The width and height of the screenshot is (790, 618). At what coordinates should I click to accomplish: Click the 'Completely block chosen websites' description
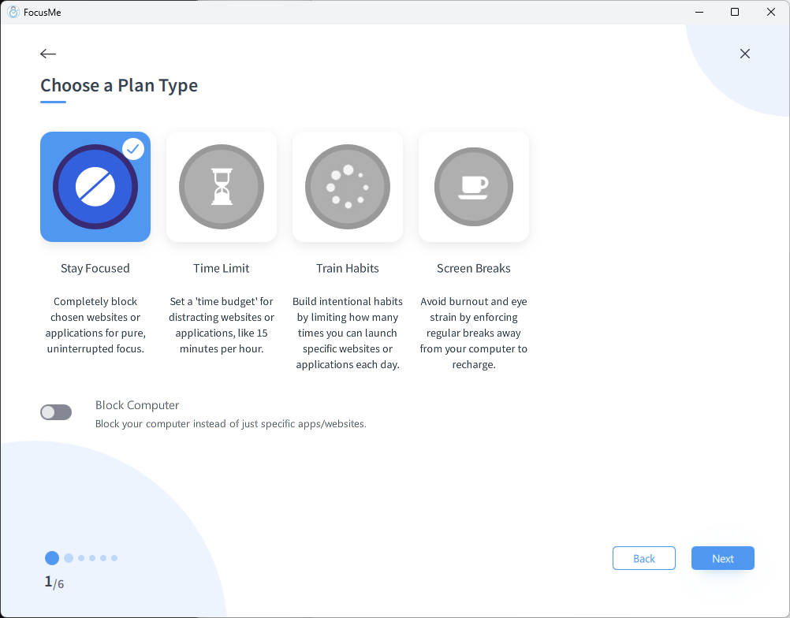point(95,325)
